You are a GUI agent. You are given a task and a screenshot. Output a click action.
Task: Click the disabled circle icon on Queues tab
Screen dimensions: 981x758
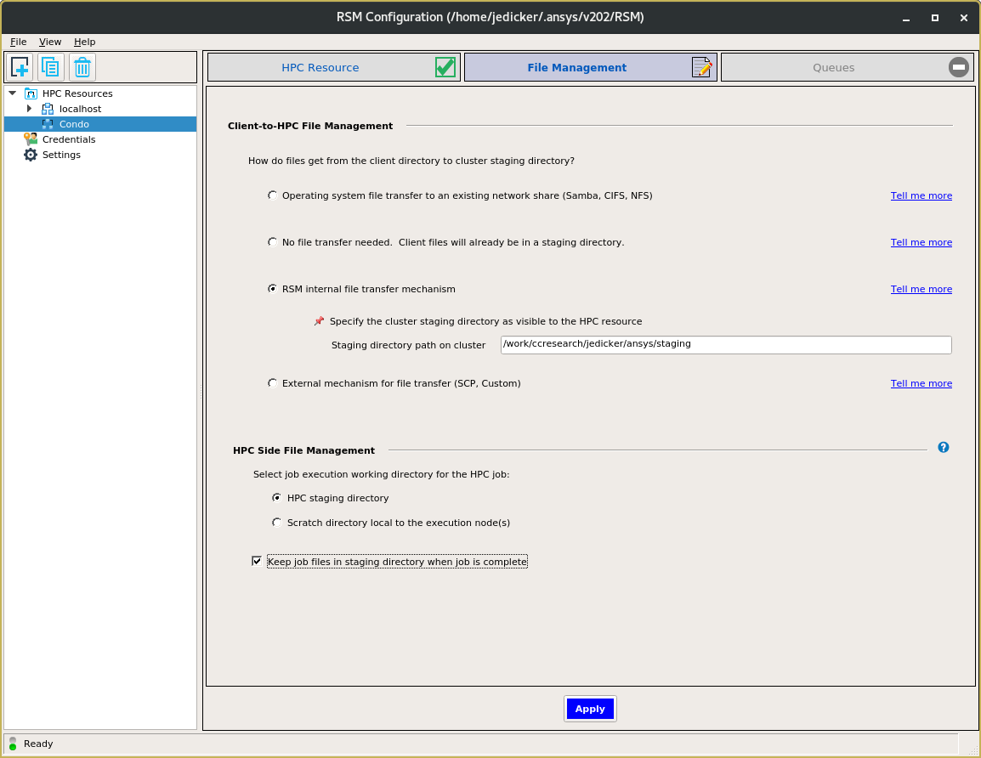959,67
